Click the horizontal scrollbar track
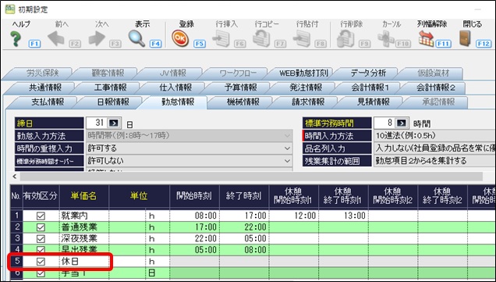Image resolution: width=496 pixels, height=282 pixels. (251, 177)
